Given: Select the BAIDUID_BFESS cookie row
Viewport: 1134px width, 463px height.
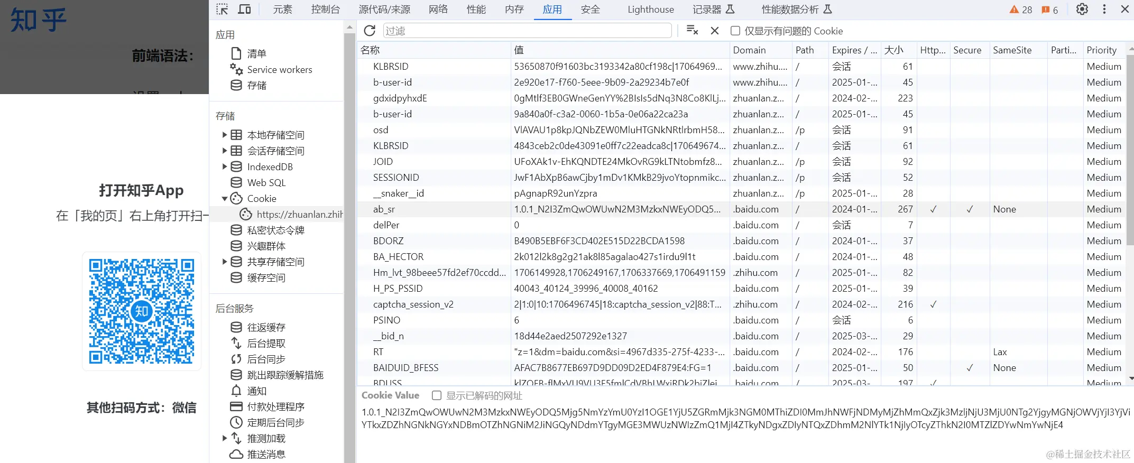Looking at the screenshot, I should (x=742, y=368).
